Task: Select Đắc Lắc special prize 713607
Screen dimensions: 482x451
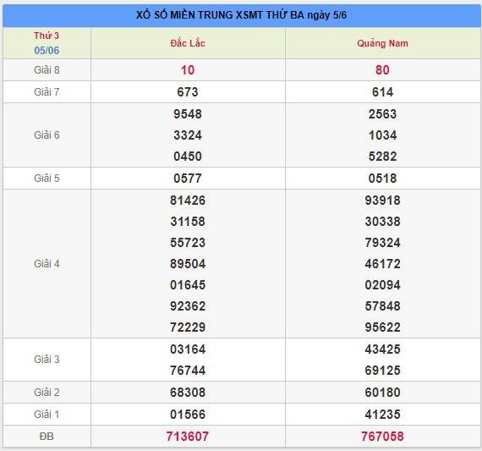Action: [x=188, y=437]
